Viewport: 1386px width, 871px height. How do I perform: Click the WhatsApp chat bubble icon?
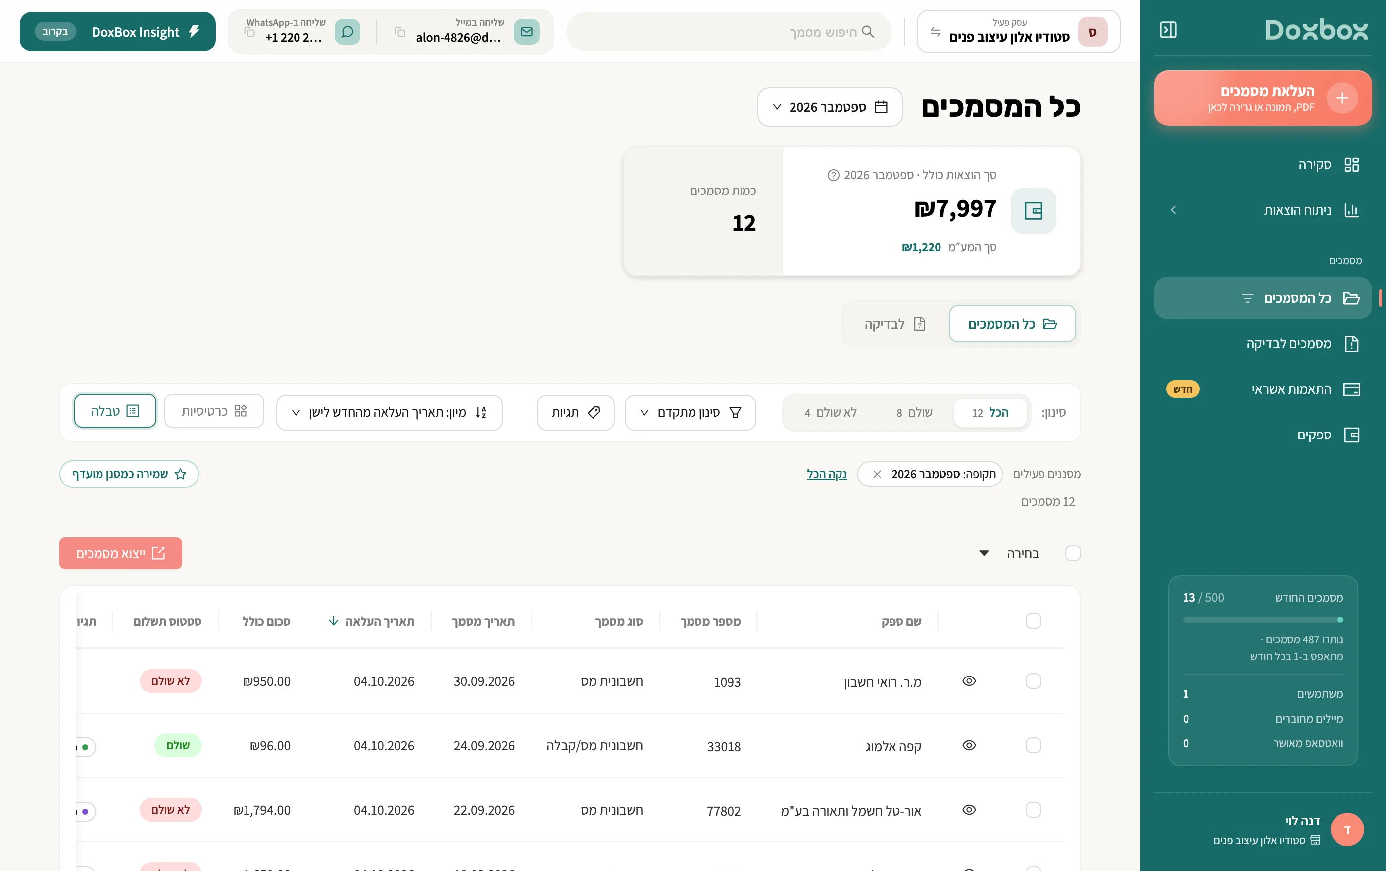[x=347, y=32]
